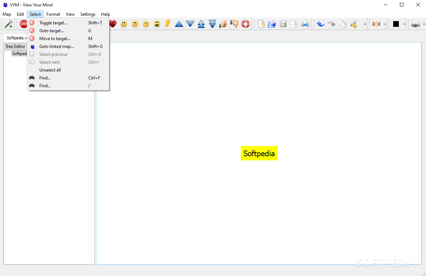This screenshot has height=276, width=426.
Task: Undo with the blue curved arrow
Action: (321, 24)
